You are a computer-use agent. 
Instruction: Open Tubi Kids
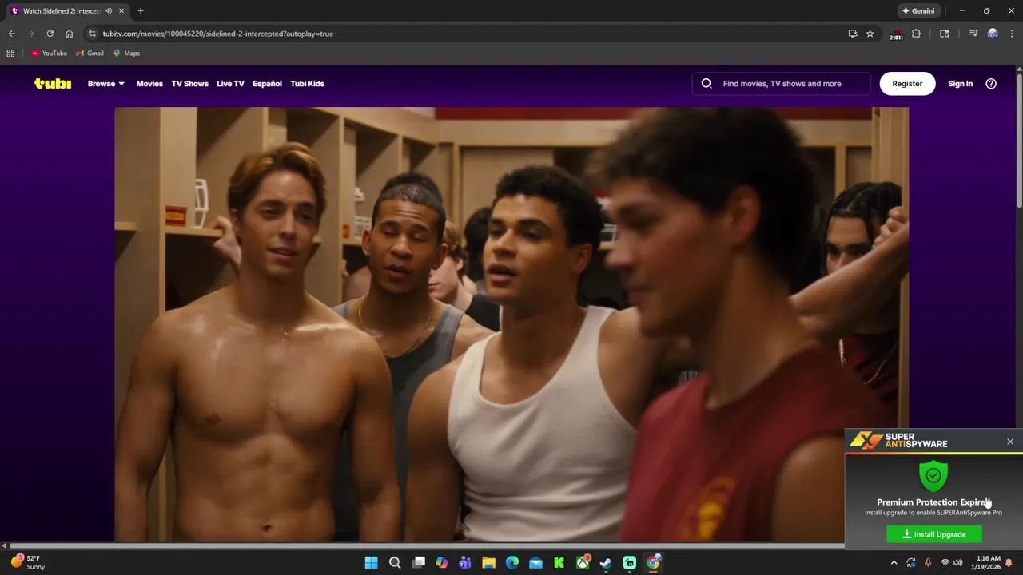pos(307,83)
